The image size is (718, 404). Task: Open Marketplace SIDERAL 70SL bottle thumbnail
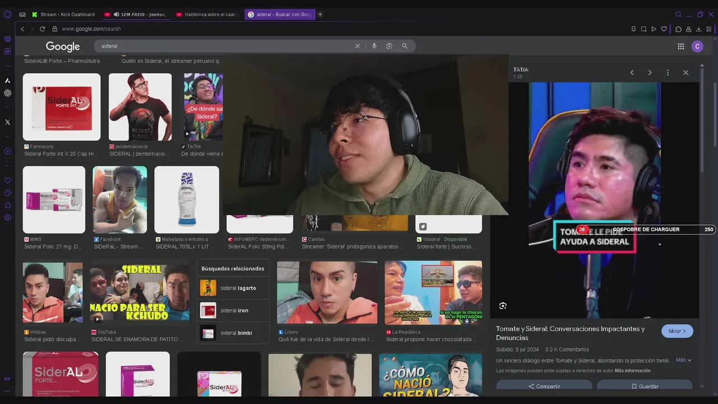click(x=186, y=200)
